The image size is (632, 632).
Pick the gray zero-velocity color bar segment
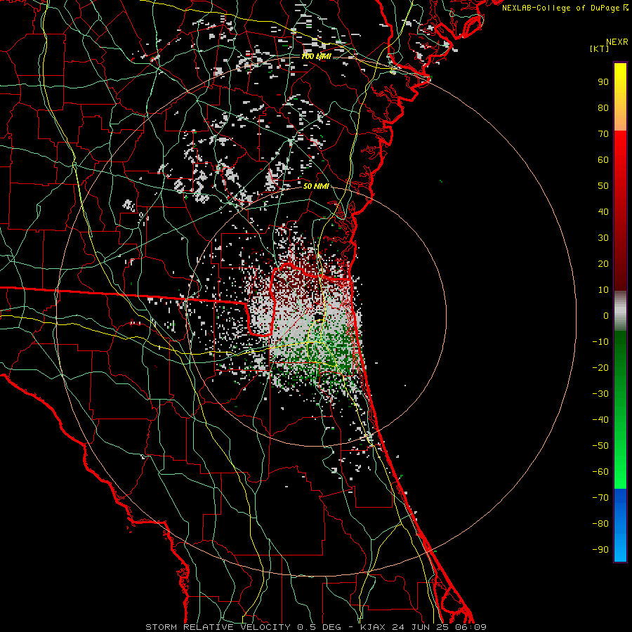[620, 311]
